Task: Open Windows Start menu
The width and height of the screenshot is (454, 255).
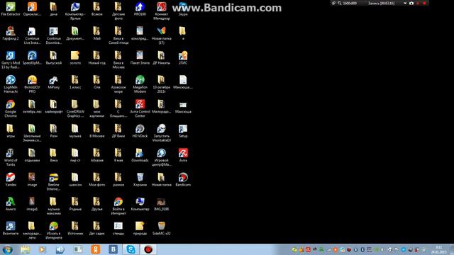Action: (7, 249)
